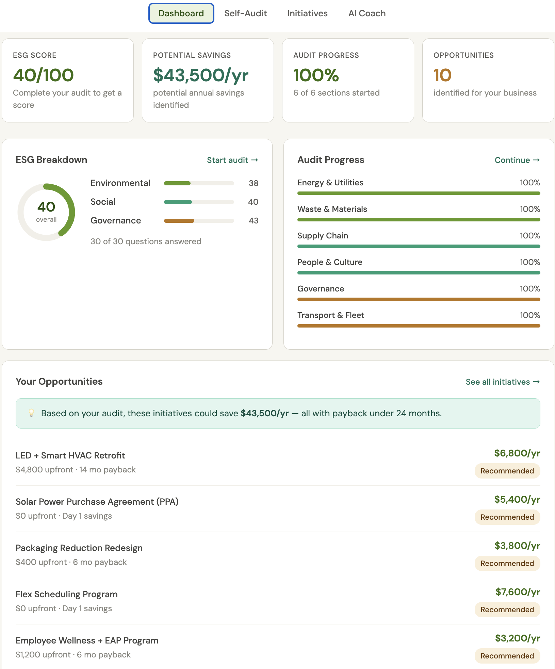Click the Potential Savings summary card
The height and width of the screenshot is (669, 555).
coord(208,80)
